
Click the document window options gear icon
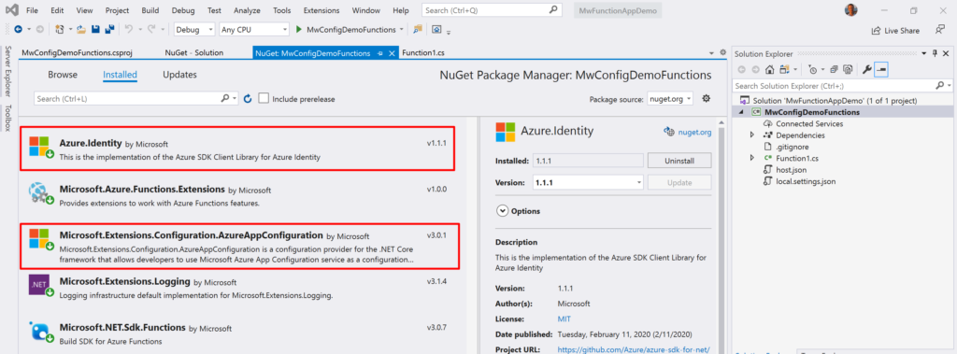[723, 53]
